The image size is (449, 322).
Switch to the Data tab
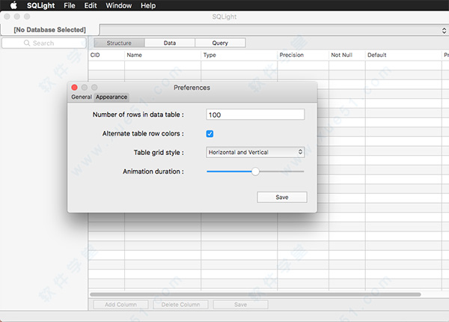[x=170, y=43]
